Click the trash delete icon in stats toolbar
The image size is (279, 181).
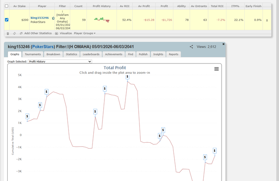[x=8, y=33]
